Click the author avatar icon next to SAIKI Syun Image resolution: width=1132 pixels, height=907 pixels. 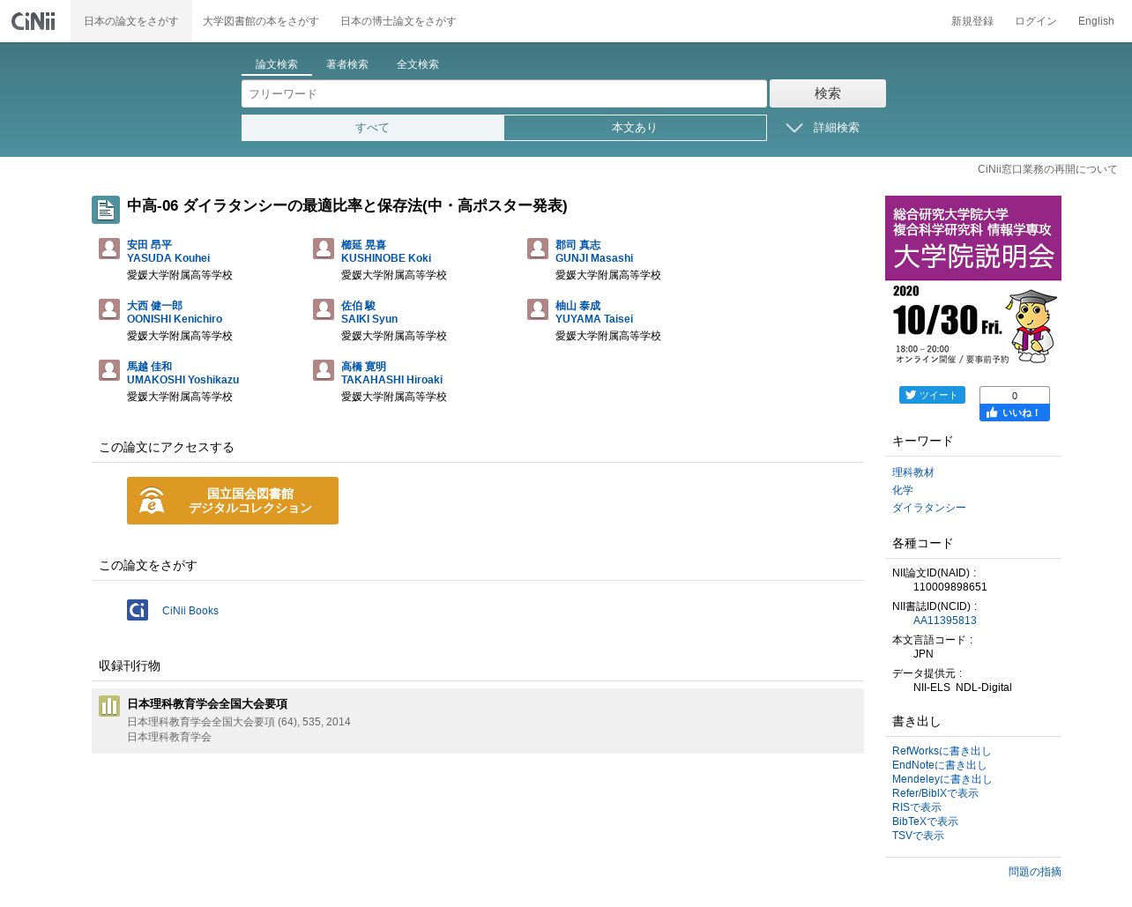pyautogui.click(x=324, y=309)
